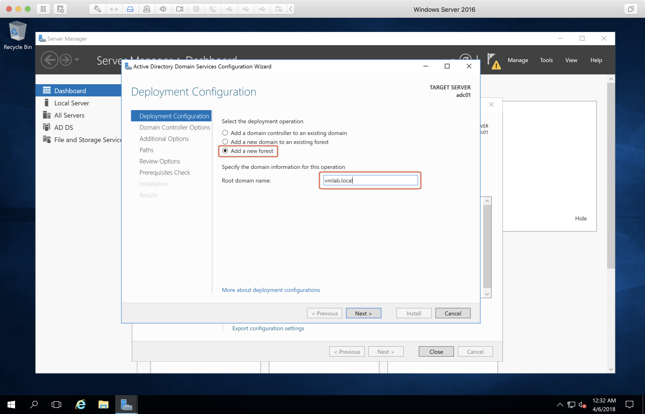
Task: Click the scrollbar down arrow in back panel
Action: pyautogui.click(x=487, y=294)
